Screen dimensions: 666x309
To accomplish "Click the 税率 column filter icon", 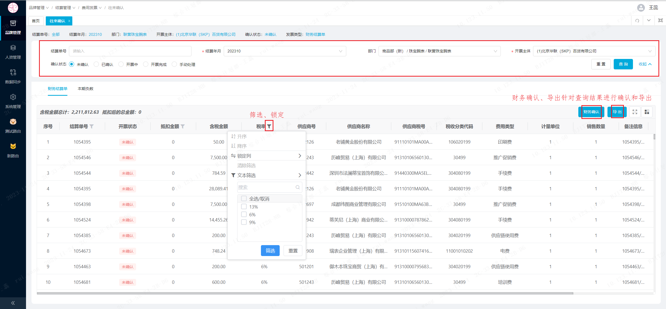I will [x=269, y=126].
